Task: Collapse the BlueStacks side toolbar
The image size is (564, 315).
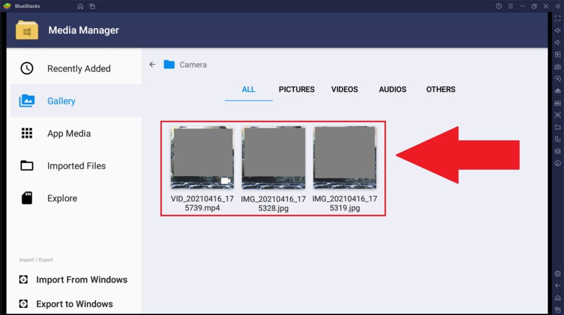Action: point(557,6)
